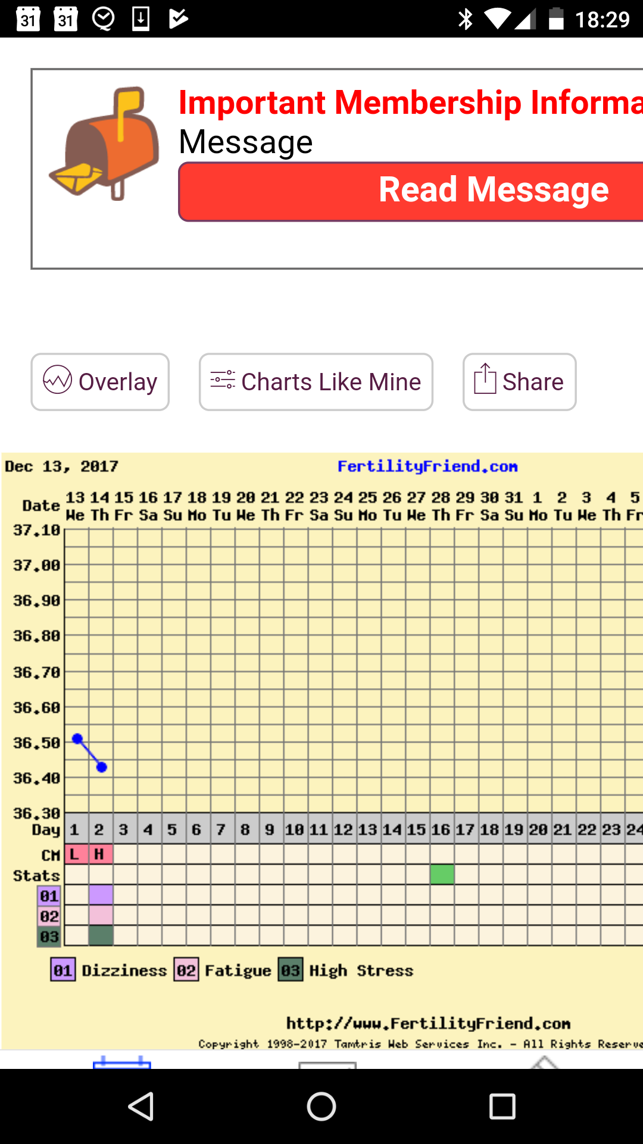Screen dimensions: 643x1144
Task: Tap the Important Membership Information heading
Action: 410,102
